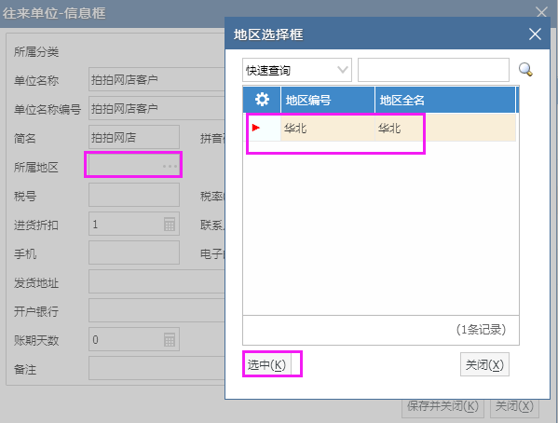
Task: Open the grid settings gear icon
Action: pos(262,100)
